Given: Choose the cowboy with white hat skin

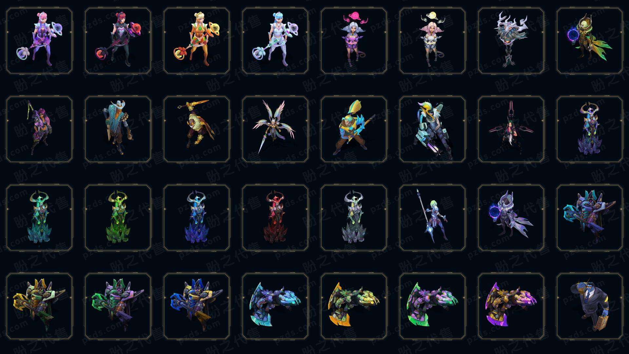Looking at the screenshot, I should coord(118,129).
